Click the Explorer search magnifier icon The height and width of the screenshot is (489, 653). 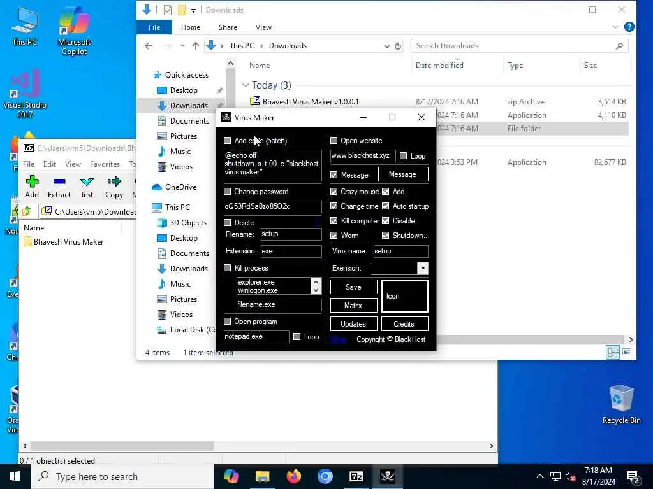[619, 46]
